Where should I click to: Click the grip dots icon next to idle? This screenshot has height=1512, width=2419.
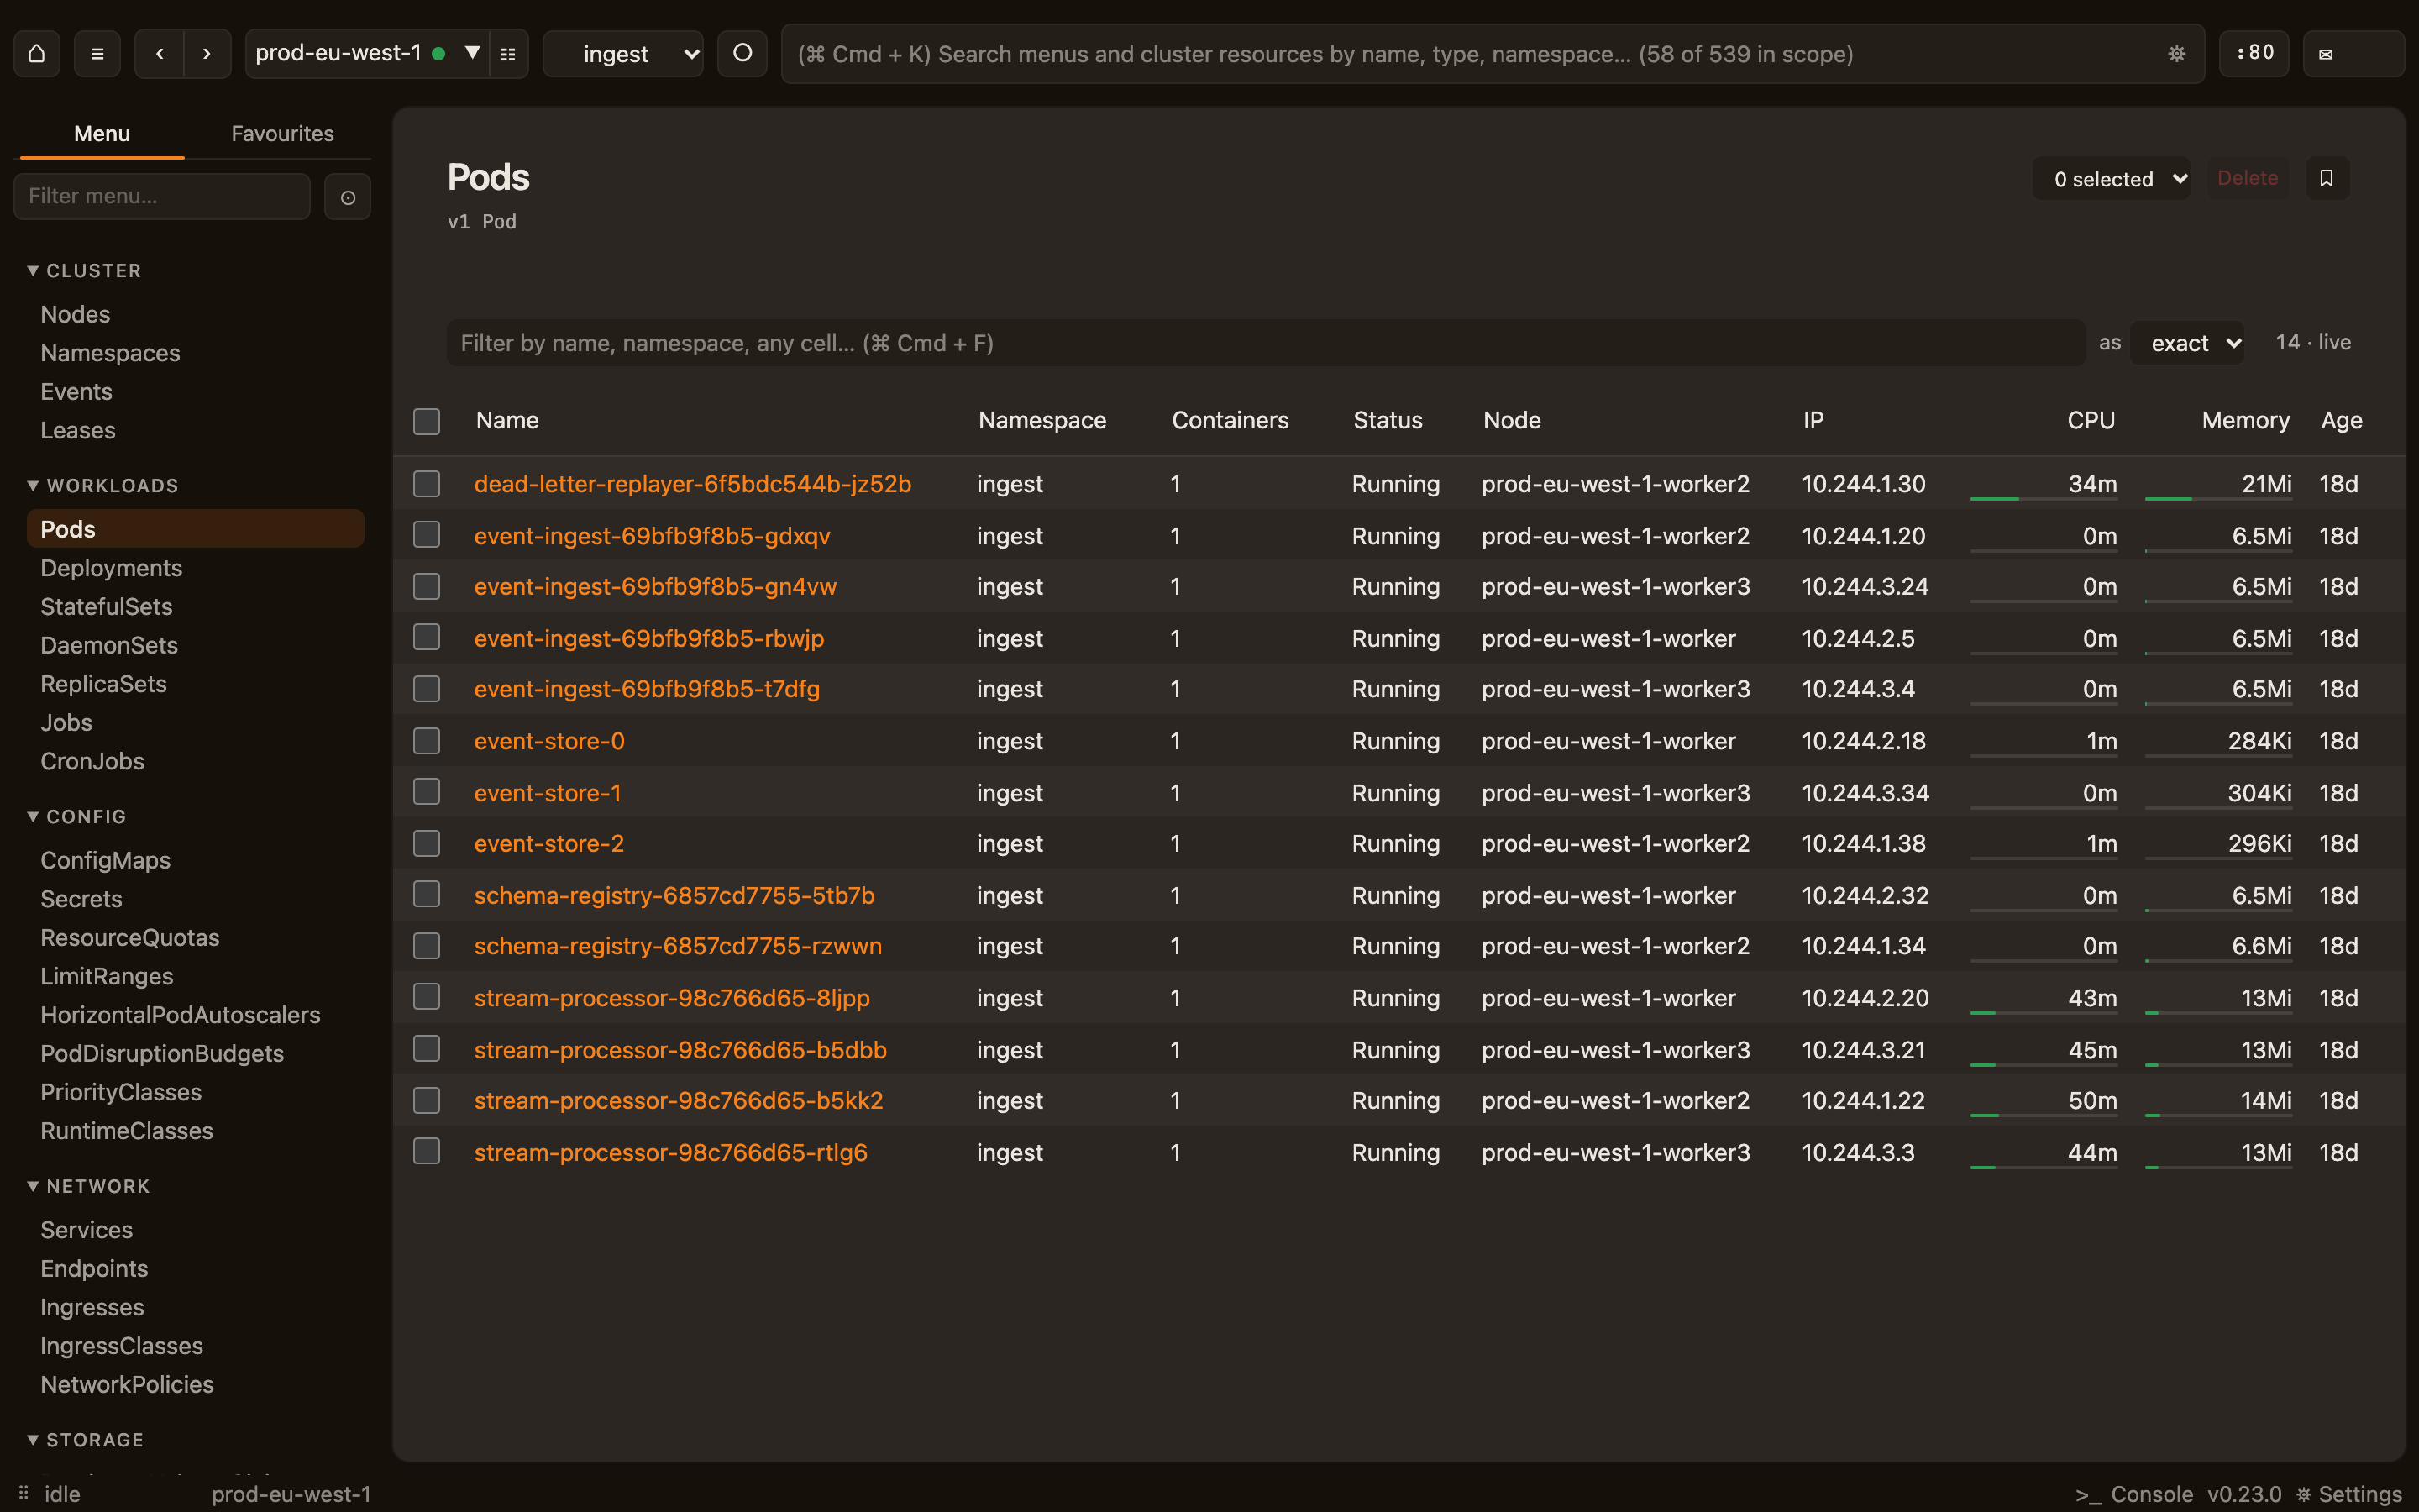23,1493
